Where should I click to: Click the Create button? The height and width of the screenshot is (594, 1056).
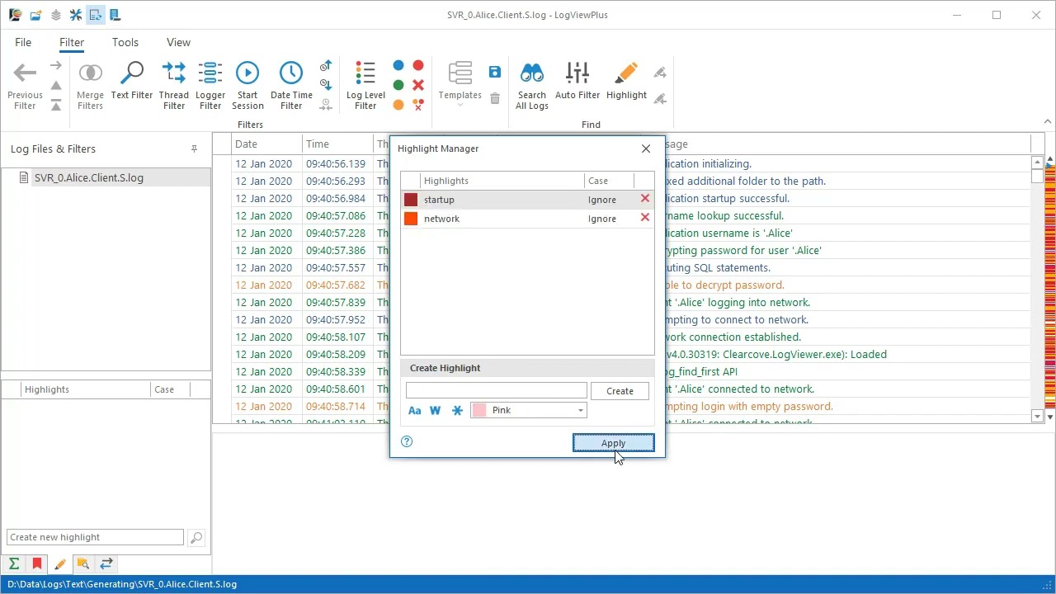pyautogui.click(x=620, y=391)
